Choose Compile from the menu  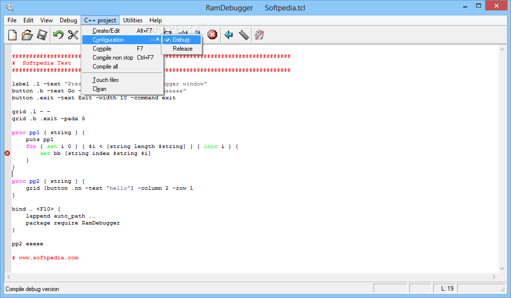click(x=122, y=49)
